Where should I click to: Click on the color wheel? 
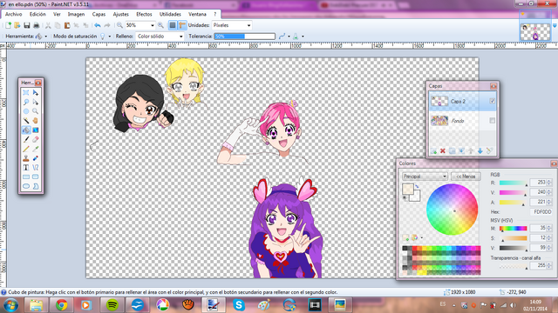tap(452, 210)
